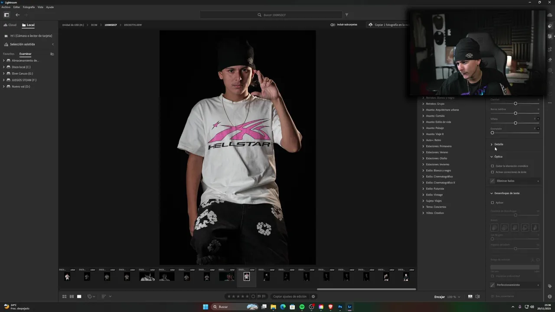The width and height of the screenshot is (555, 312).
Task: Open the info panel icon
Action: click(x=550, y=296)
